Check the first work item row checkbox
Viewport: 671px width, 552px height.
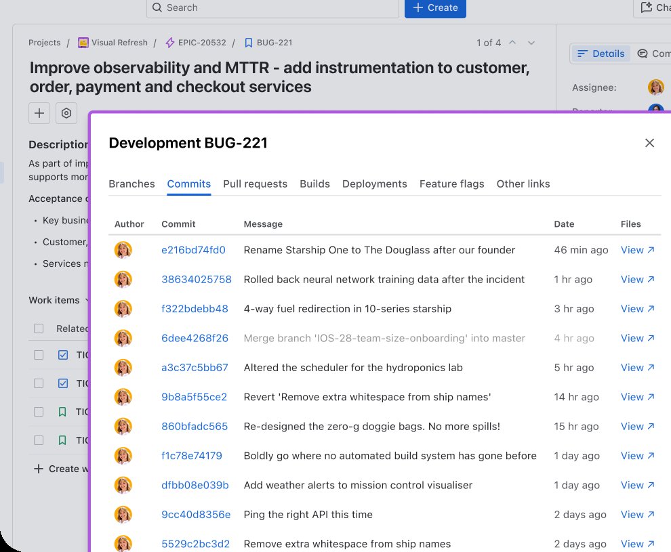(x=39, y=355)
